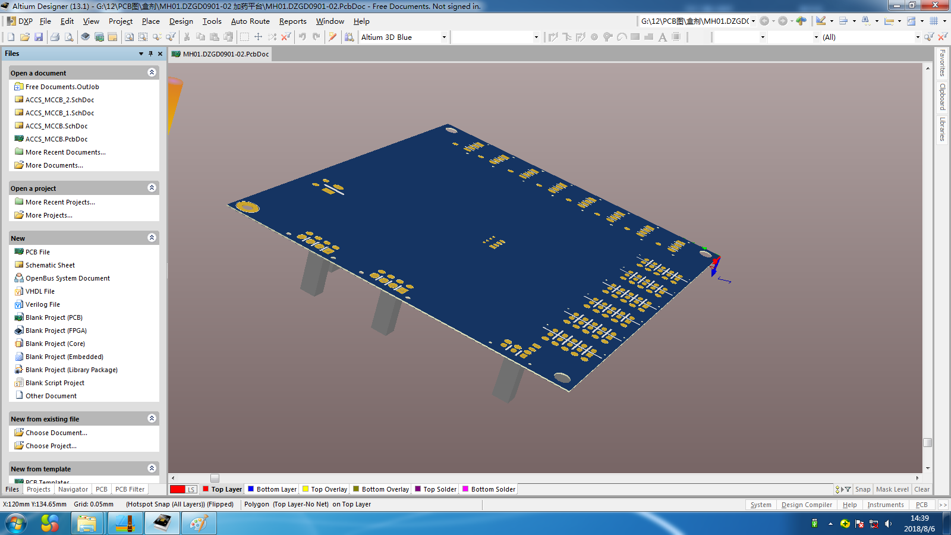Open the Altium 3D Blue view configuration dropdown

click(x=444, y=37)
